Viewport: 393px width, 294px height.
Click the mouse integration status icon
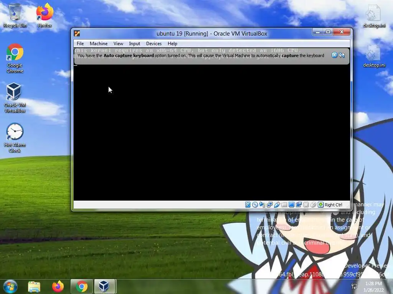pyautogui.click(x=313, y=205)
